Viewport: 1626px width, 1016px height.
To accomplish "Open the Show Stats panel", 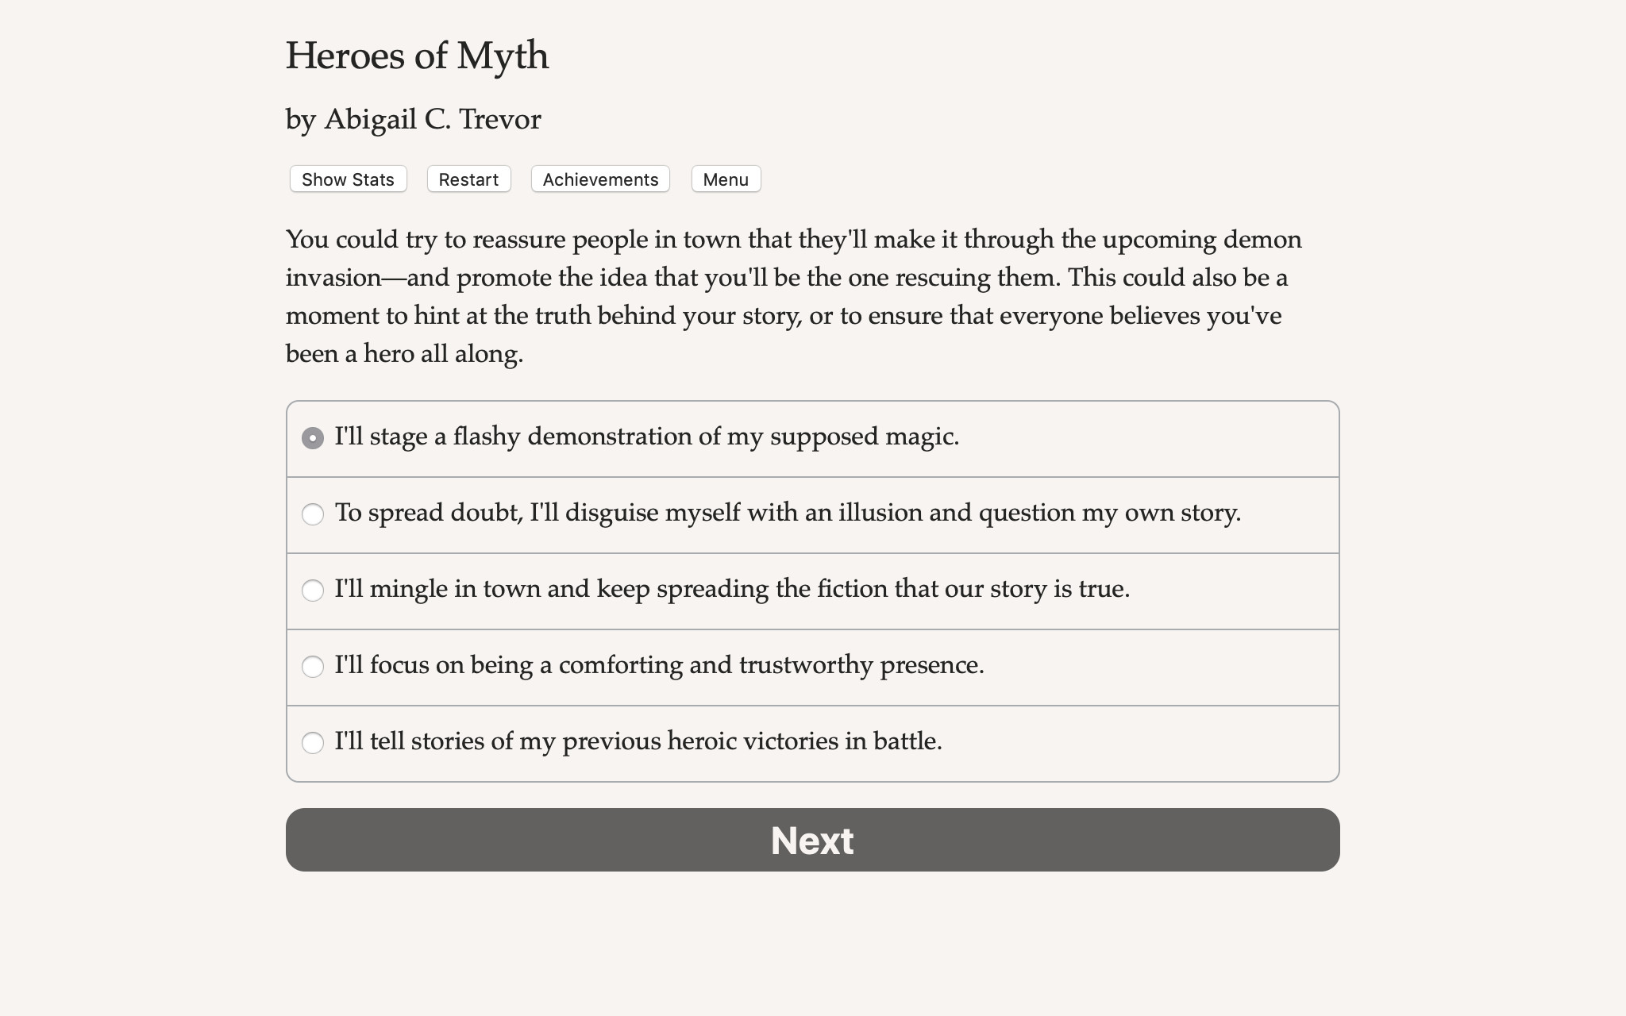I will (347, 179).
